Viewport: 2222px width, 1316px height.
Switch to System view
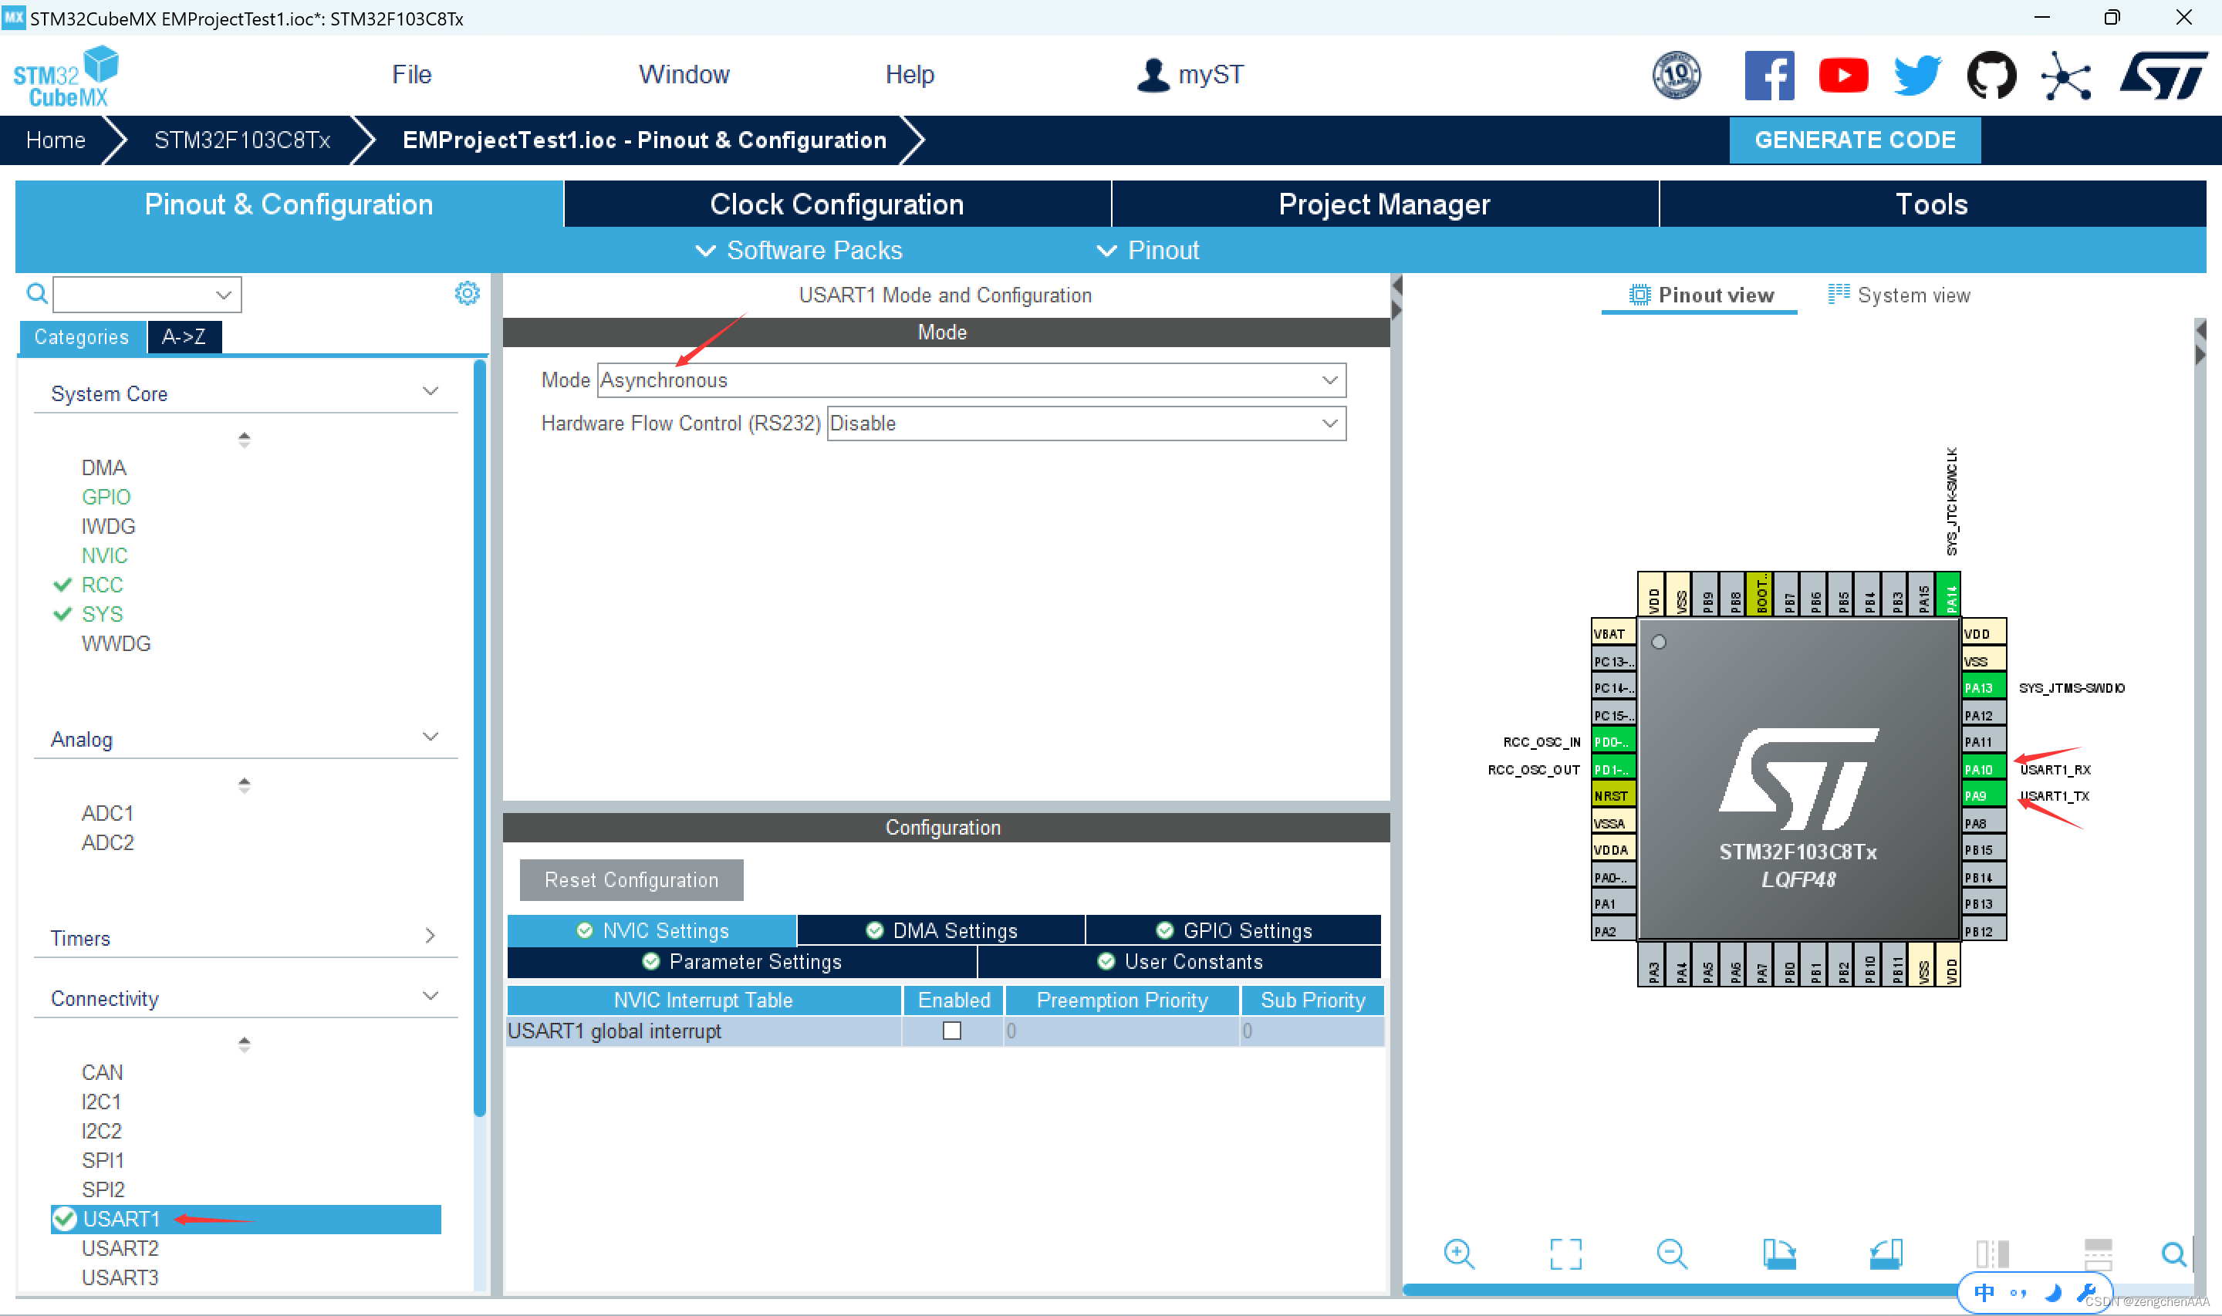click(x=1899, y=295)
